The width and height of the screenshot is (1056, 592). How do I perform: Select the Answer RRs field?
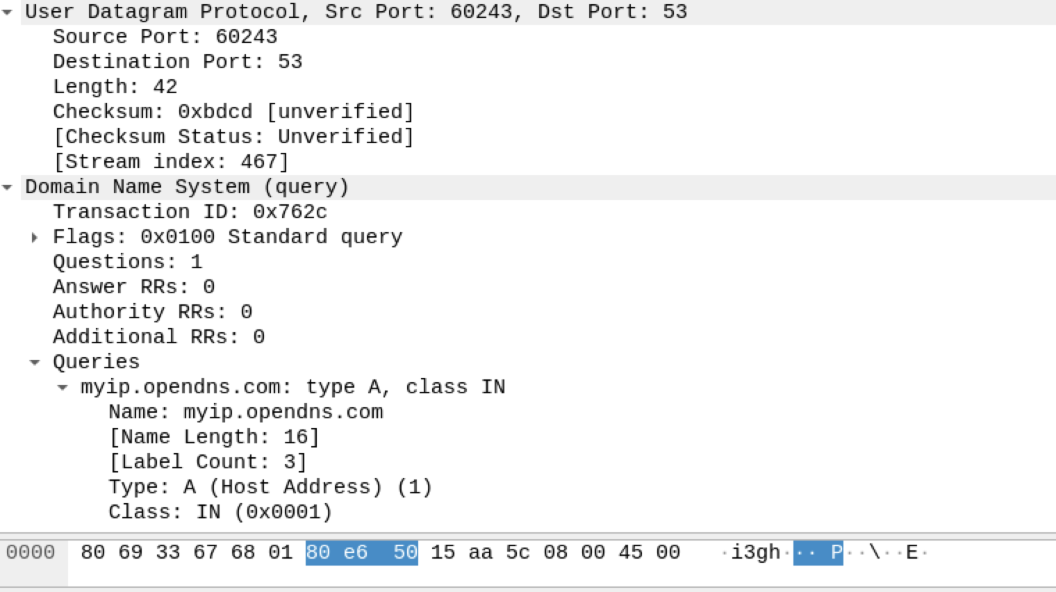(134, 287)
